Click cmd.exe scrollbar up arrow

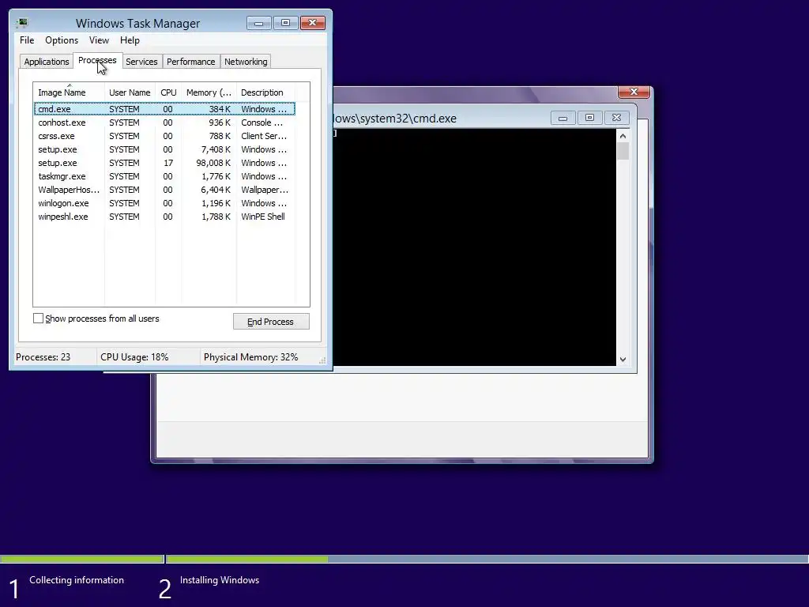[623, 136]
